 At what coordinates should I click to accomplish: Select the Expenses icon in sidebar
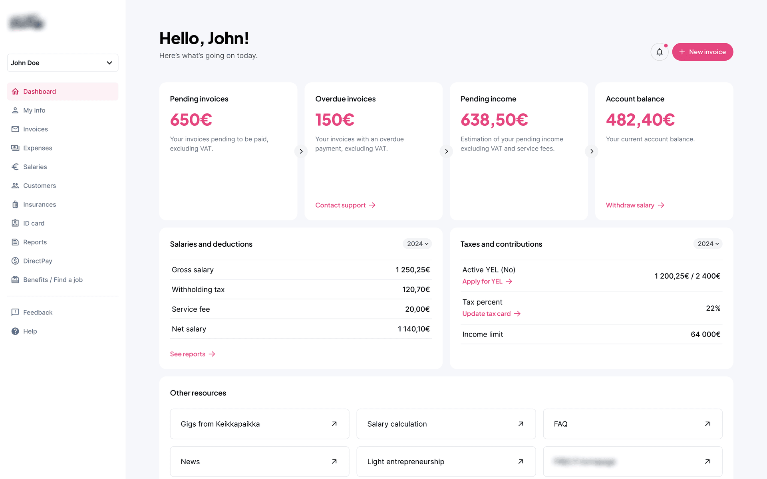pos(15,148)
